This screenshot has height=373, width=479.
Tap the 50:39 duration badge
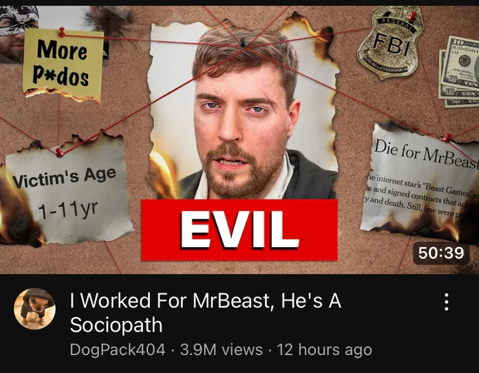pos(441,253)
